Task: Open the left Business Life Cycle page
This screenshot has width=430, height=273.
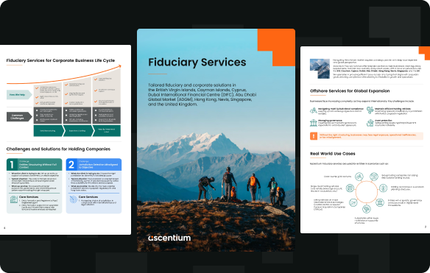Action: pyautogui.click(x=66, y=140)
